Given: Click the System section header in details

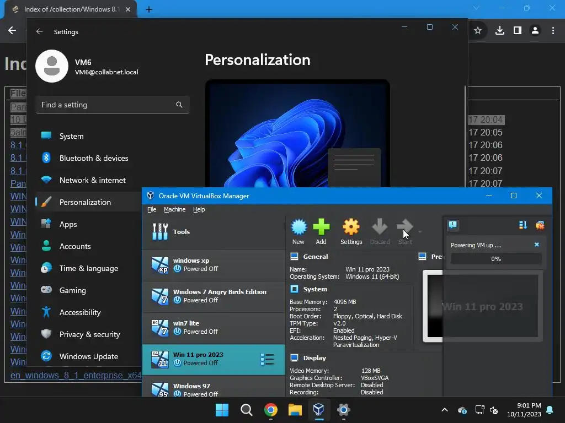Looking at the screenshot, I should [315, 289].
